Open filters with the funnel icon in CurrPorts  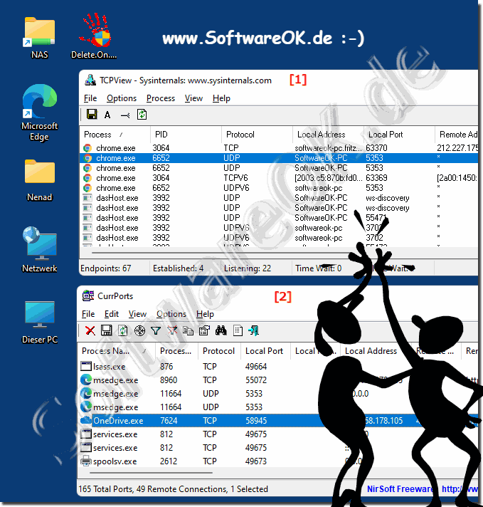tap(156, 331)
